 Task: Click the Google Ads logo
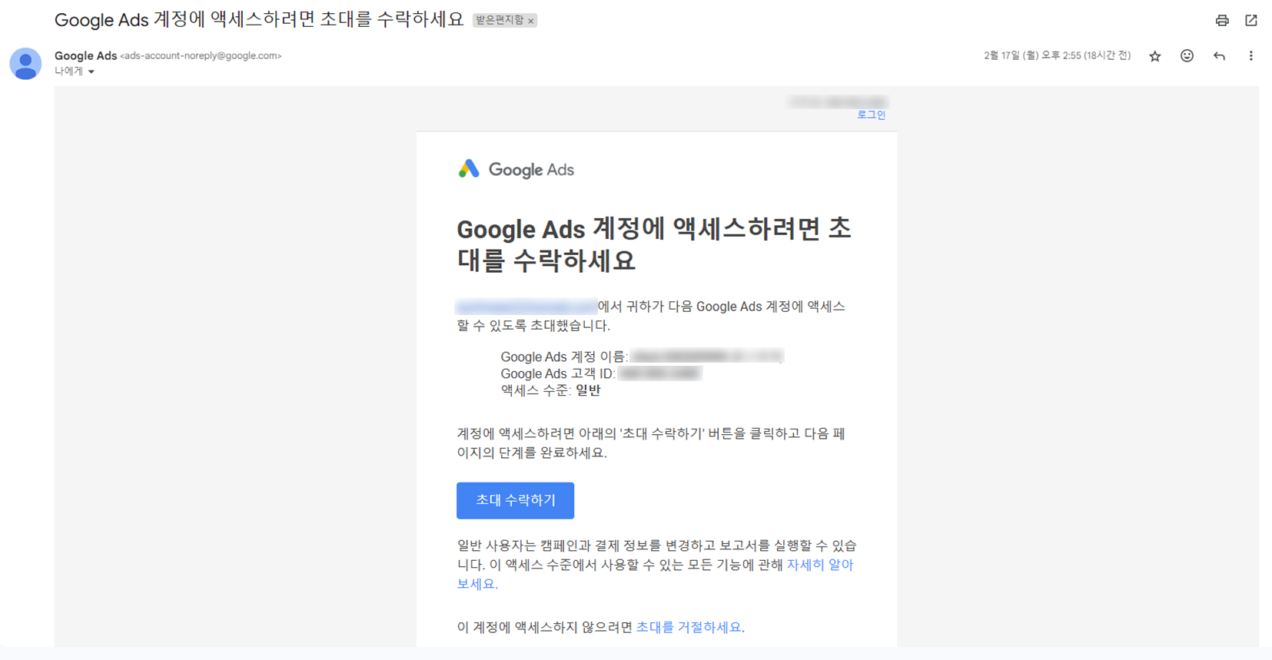(516, 170)
